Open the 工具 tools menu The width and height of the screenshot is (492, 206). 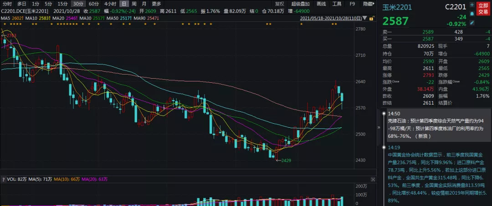point(337,4)
